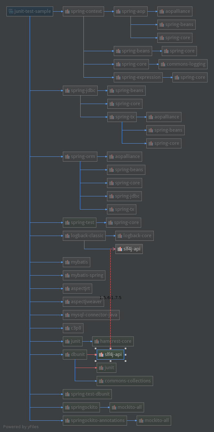Select the springockito-annotations node
The image size is (214, 432).
(x=95, y=420)
